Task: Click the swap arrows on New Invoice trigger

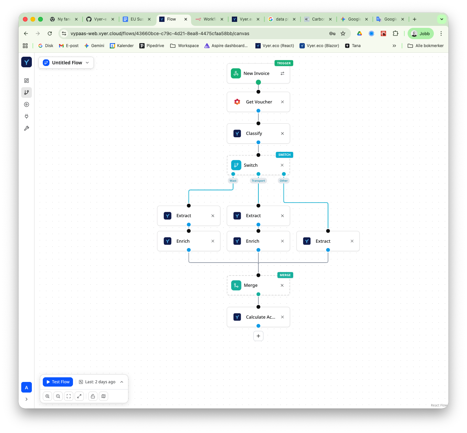Action: [x=282, y=74]
